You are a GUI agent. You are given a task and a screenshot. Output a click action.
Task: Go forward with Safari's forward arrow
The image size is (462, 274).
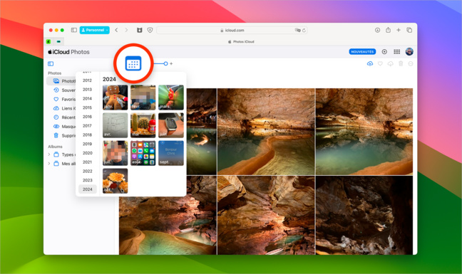click(126, 30)
